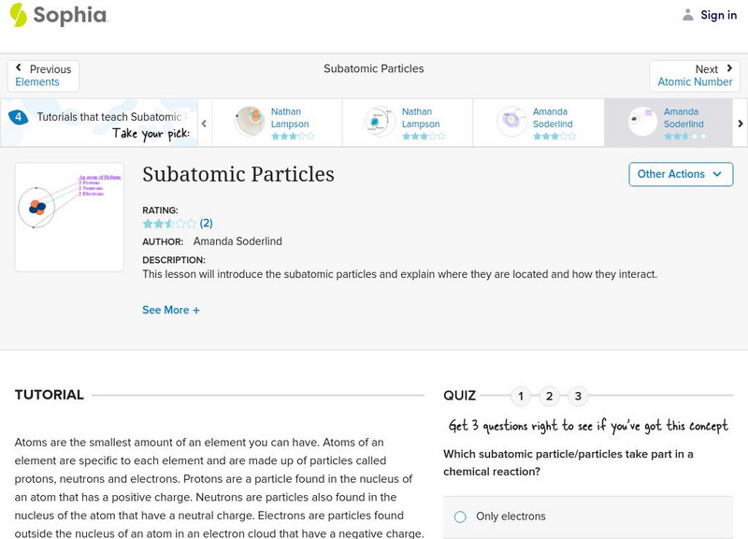Open second Nathan Lampson tutorial thumbnail
This screenshot has height=539, width=748.
tap(381, 122)
